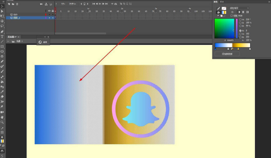Step back one frame
This screenshot has width=271, height=158.
(x=97, y=4)
